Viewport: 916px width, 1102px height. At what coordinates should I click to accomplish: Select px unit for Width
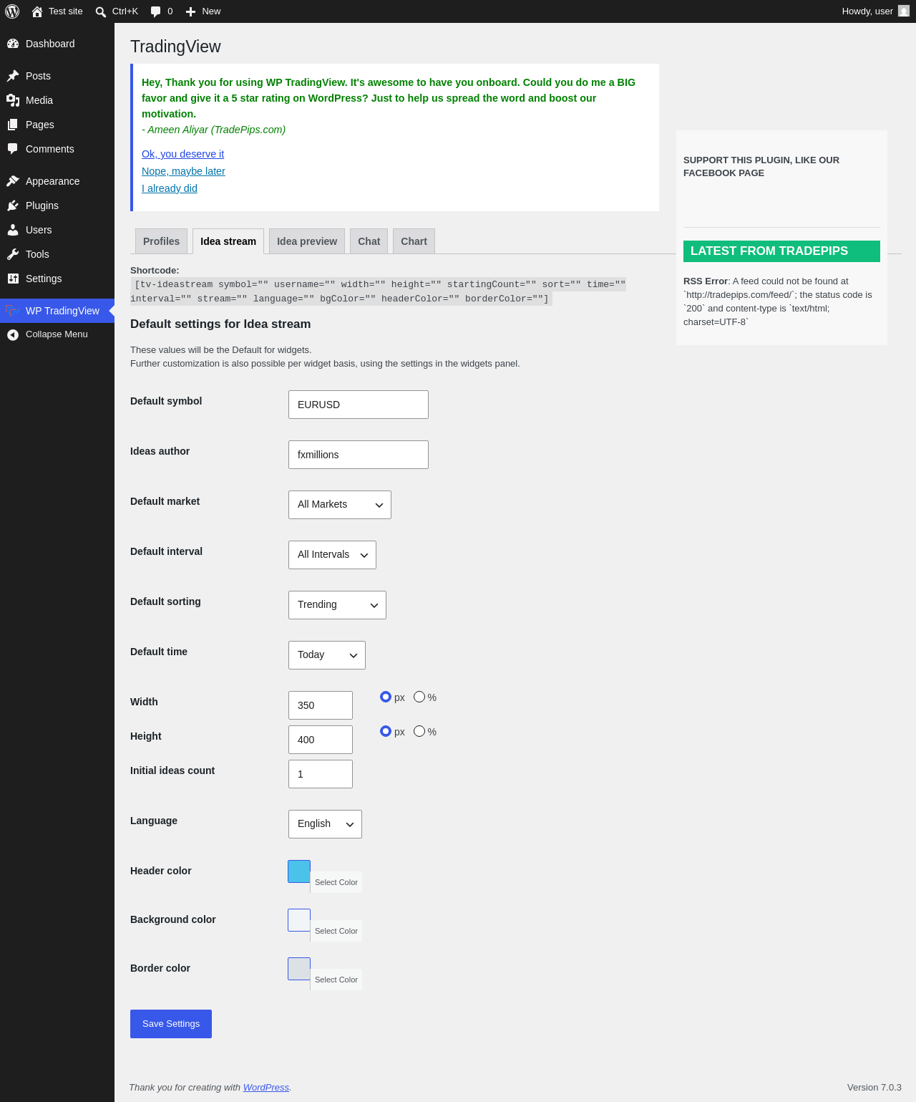click(386, 697)
